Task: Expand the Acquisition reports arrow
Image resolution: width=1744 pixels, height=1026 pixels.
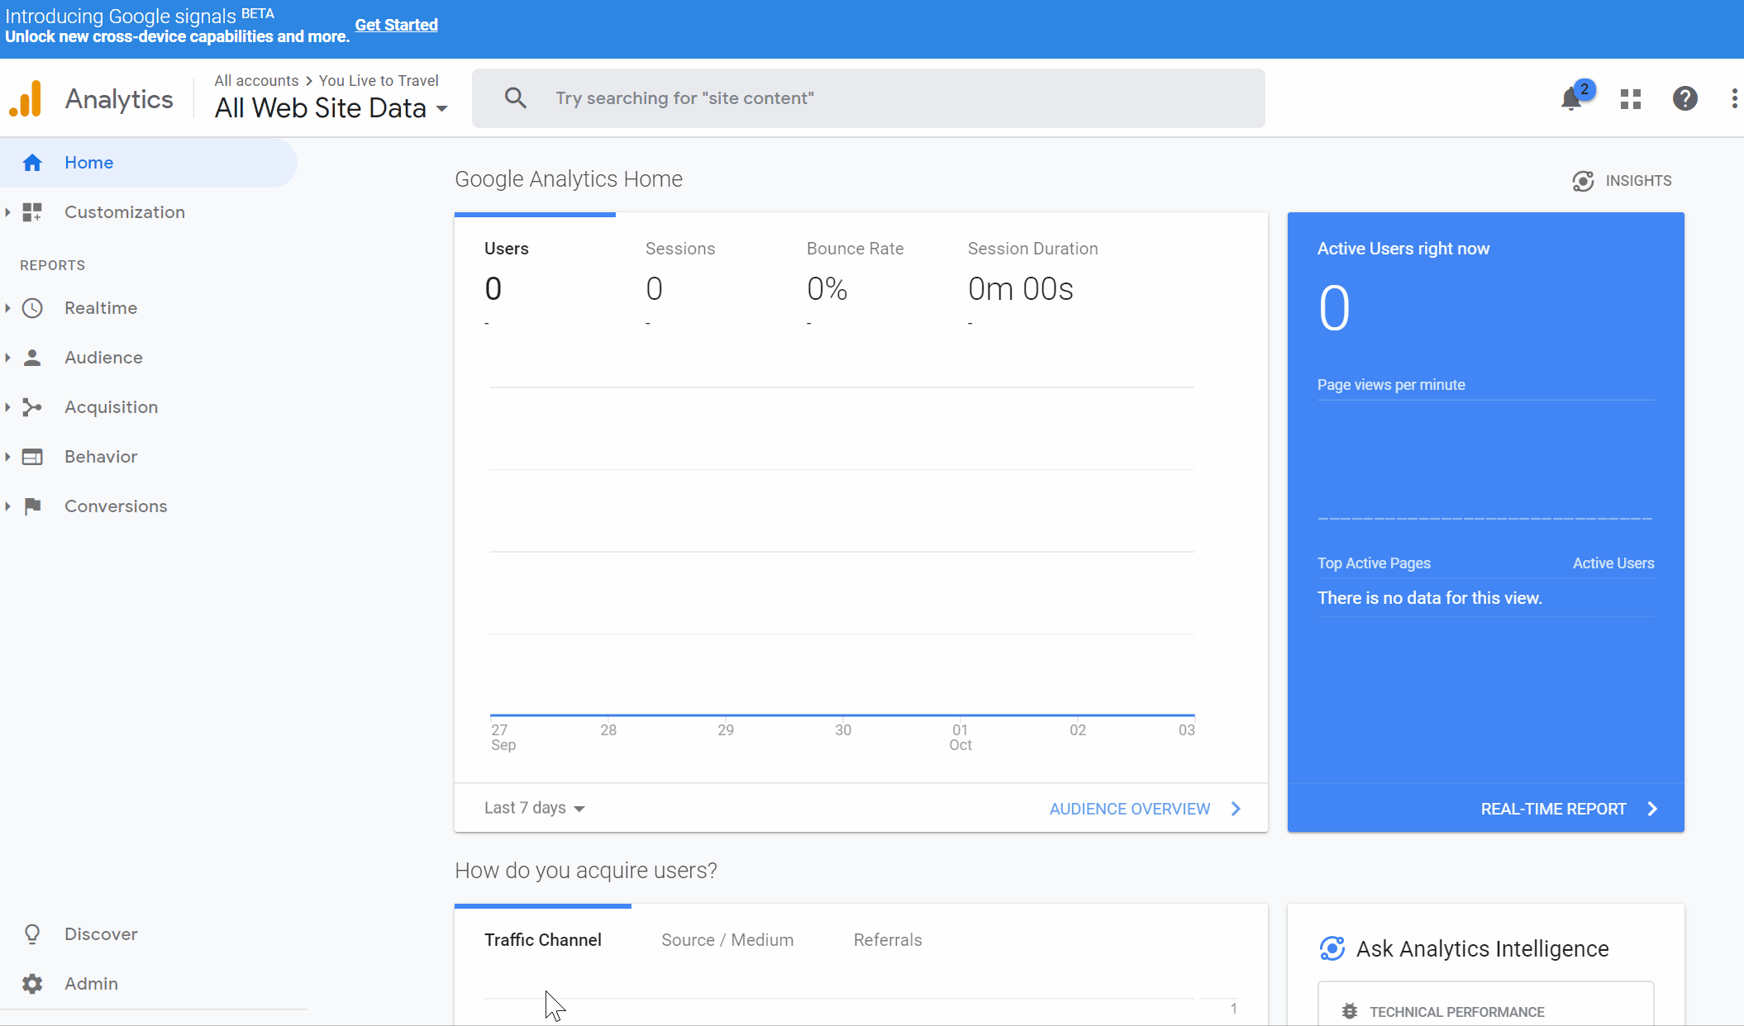Action: 7,407
